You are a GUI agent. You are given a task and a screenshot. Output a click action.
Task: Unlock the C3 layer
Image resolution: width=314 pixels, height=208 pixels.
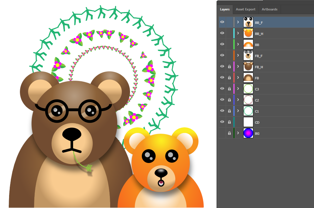point(229,89)
